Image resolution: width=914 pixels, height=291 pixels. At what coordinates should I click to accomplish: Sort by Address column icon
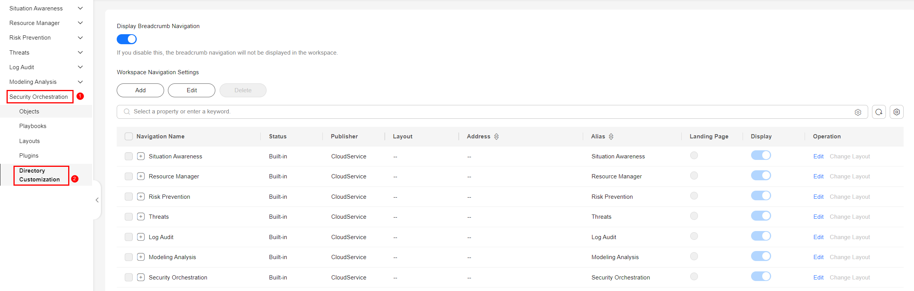tap(496, 136)
